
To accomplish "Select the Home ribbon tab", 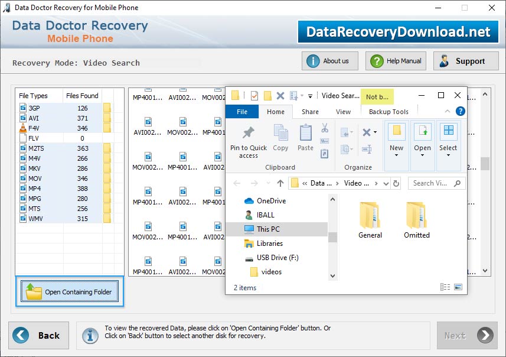I will pos(276,112).
